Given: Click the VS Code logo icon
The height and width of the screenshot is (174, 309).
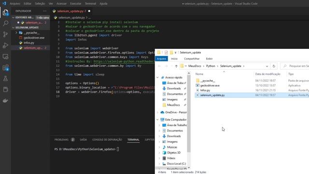Looking at the screenshot, I should [4, 3].
